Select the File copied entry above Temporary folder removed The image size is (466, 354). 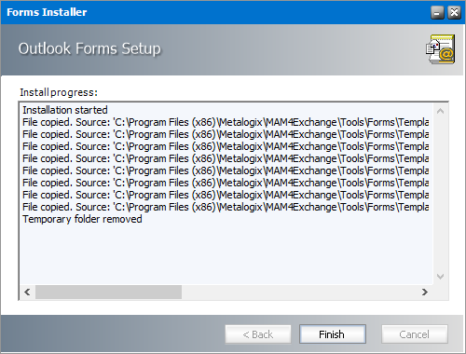(226, 207)
